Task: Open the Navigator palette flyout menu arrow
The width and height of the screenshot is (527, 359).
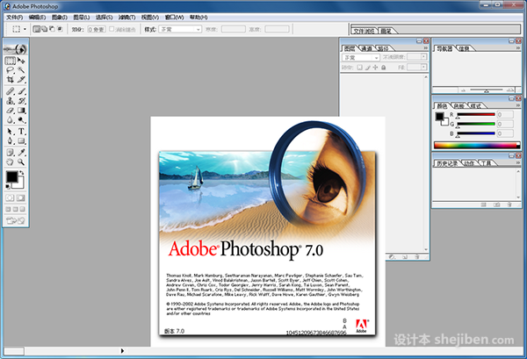Action: tap(518, 48)
